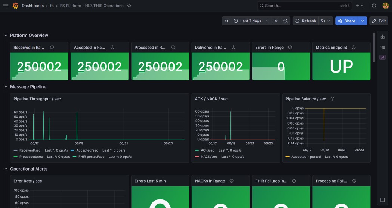Screen dimensions: 392x208
Task: Open the Last 7 days time picker
Action: click(x=251, y=21)
